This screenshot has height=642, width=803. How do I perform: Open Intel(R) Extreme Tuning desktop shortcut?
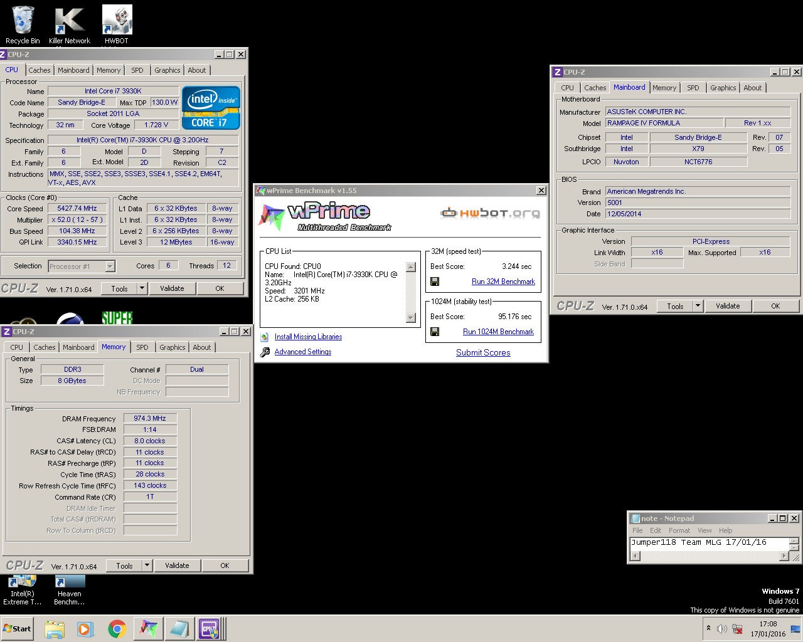(22, 591)
